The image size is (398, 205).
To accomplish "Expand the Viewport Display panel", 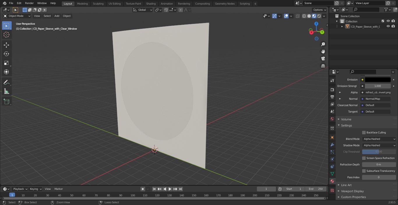I will pyautogui.click(x=352, y=191).
